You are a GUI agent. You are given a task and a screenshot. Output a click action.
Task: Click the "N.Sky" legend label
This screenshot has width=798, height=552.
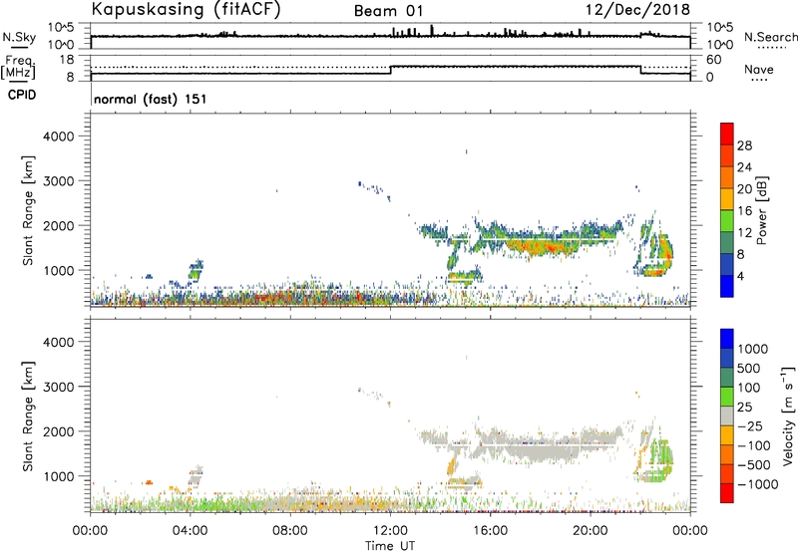(x=19, y=37)
